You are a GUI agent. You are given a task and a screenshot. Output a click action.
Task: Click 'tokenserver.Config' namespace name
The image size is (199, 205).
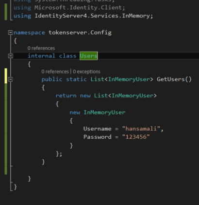tap(80, 33)
